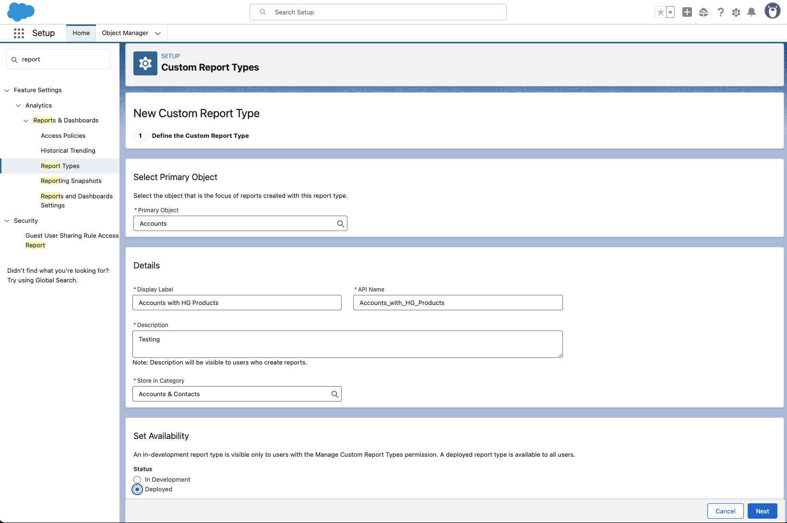This screenshot has width=787, height=523.
Task: Click the API Name field
Action: pyautogui.click(x=458, y=303)
